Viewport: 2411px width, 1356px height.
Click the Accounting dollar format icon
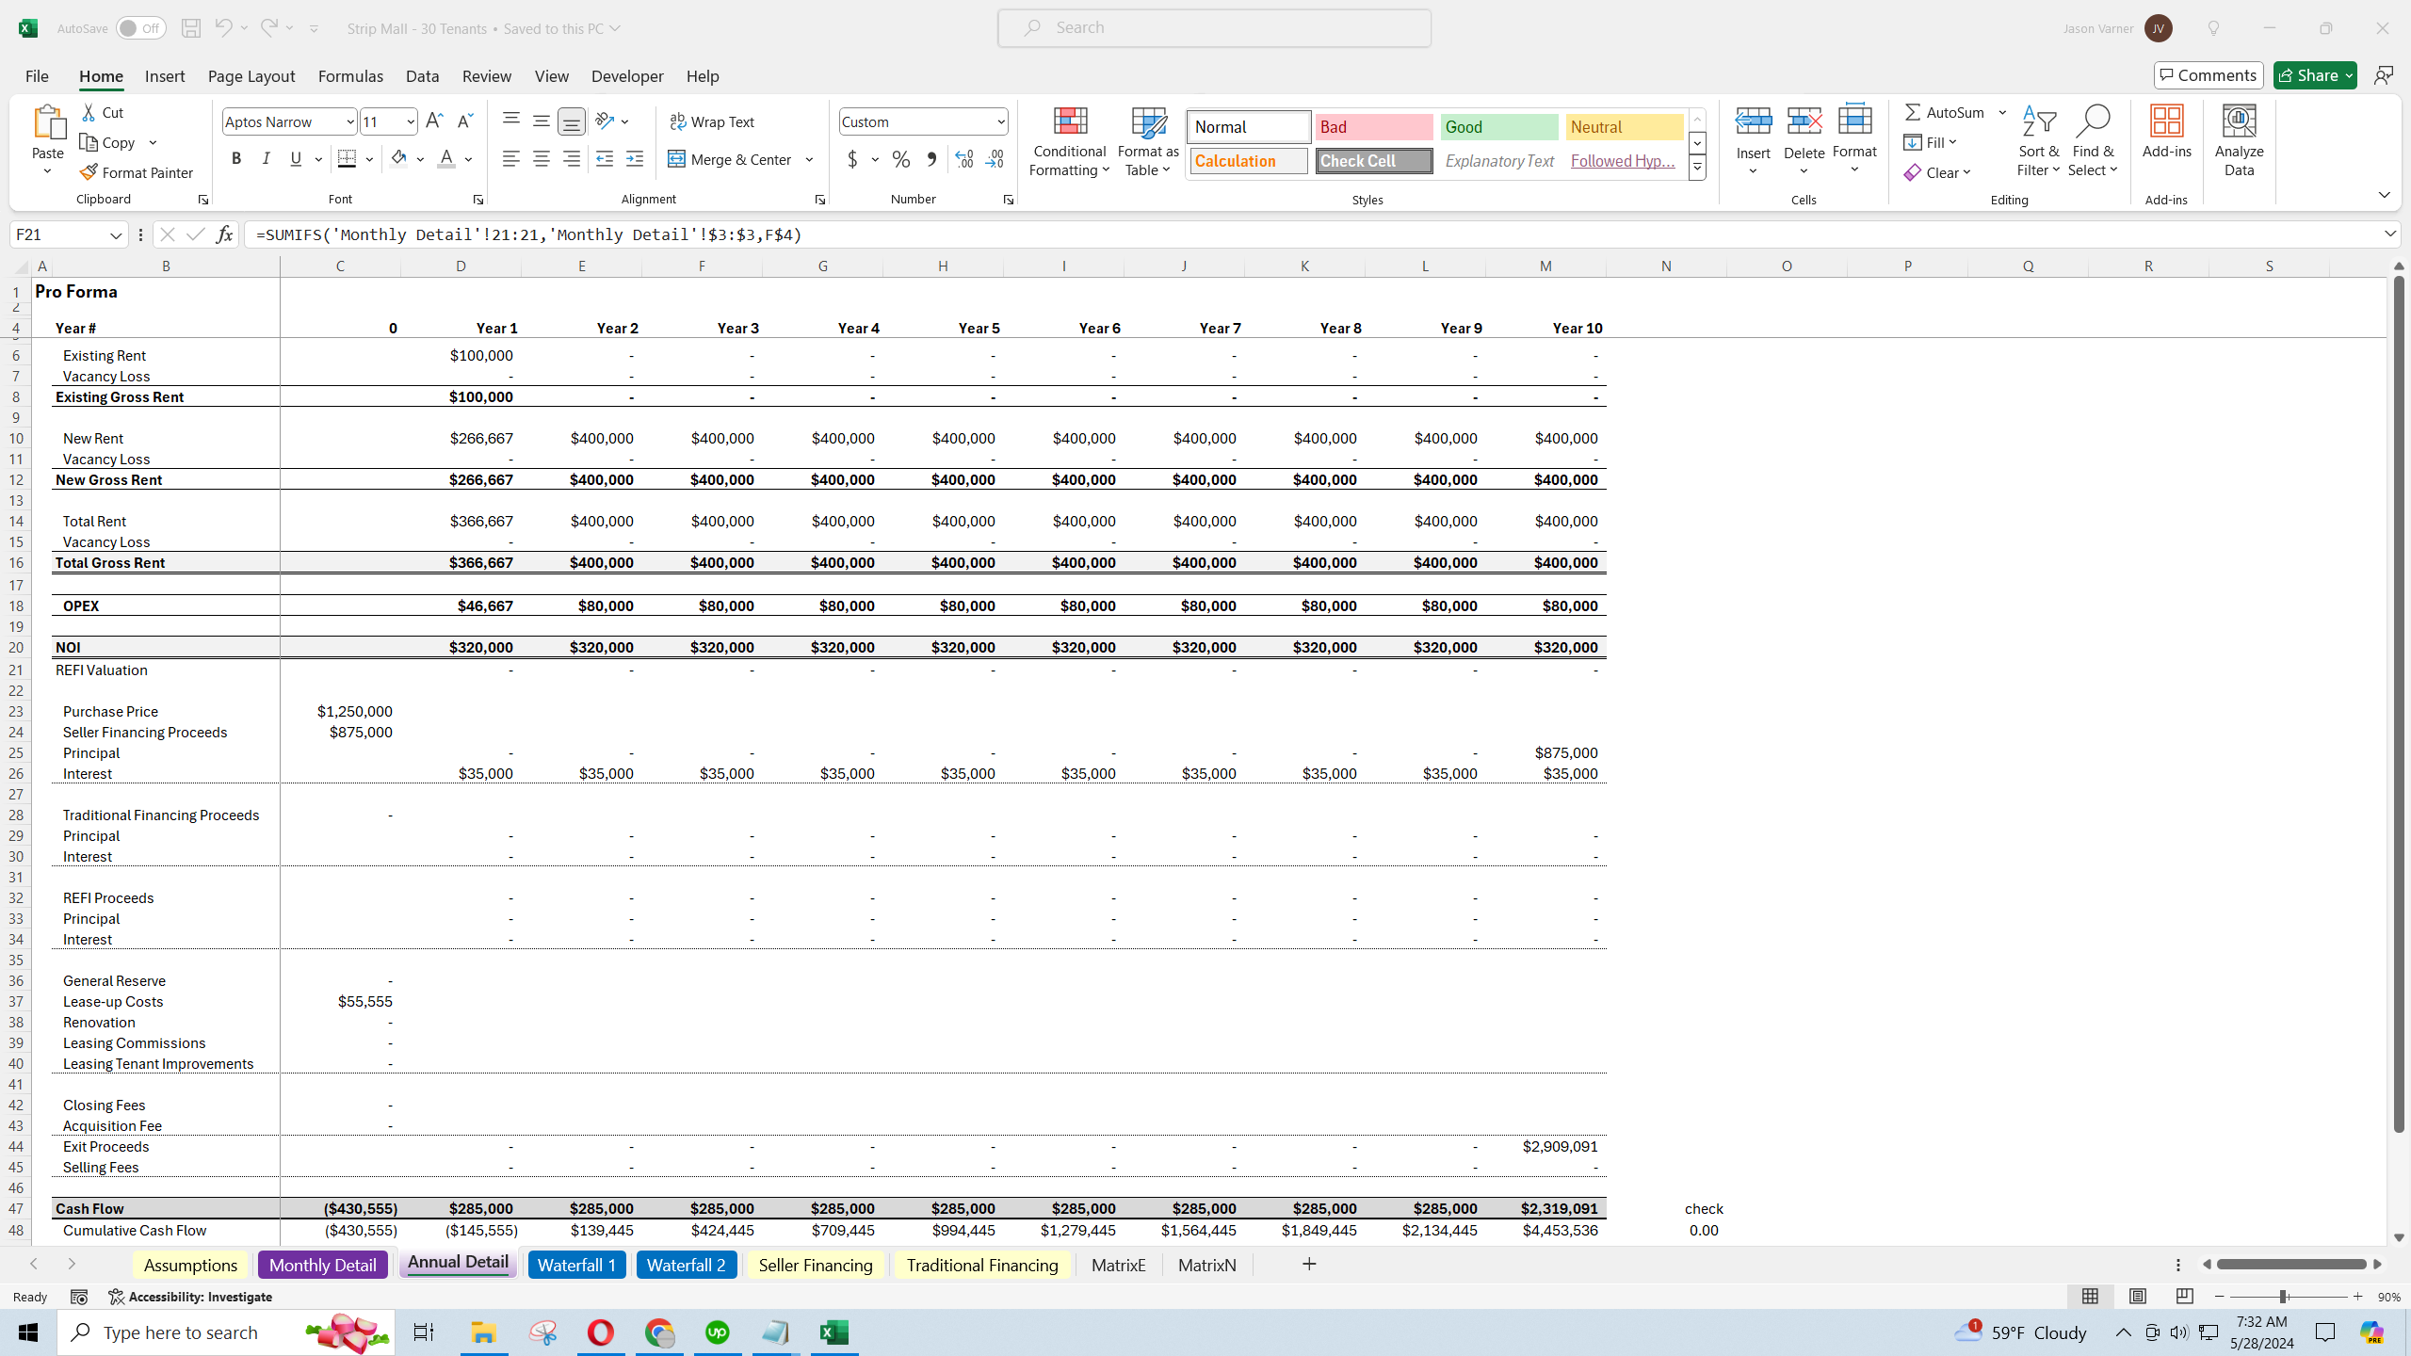pyautogui.click(x=852, y=159)
